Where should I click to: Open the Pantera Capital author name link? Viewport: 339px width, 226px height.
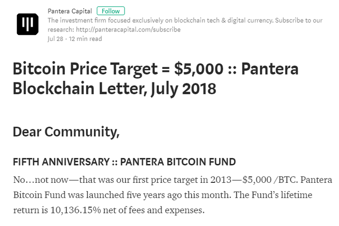click(70, 11)
